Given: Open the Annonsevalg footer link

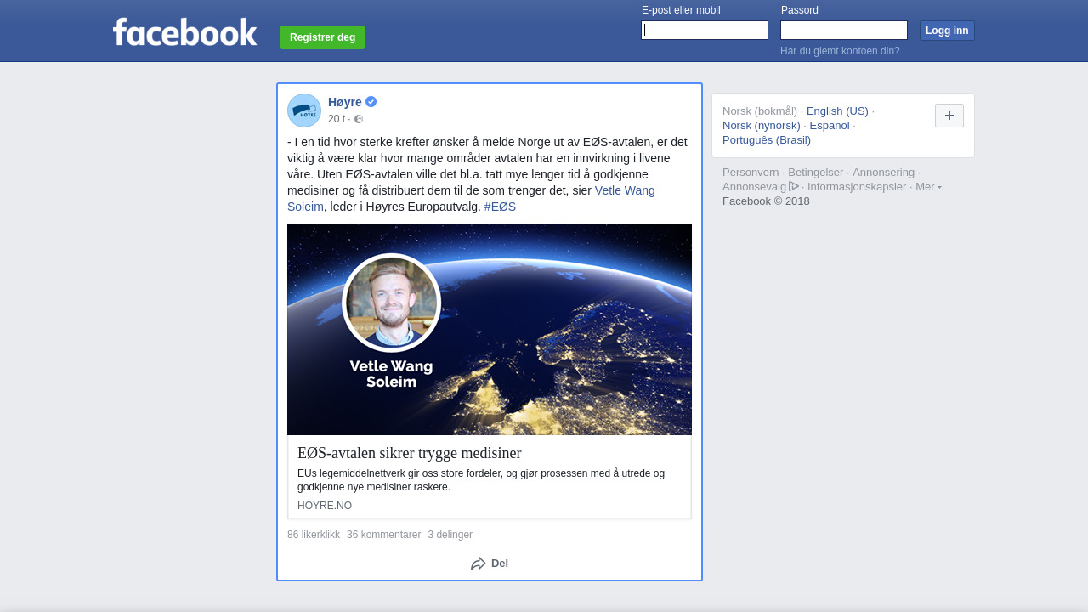Looking at the screenshot, I should pyautogui.click(x=754, y=186).
